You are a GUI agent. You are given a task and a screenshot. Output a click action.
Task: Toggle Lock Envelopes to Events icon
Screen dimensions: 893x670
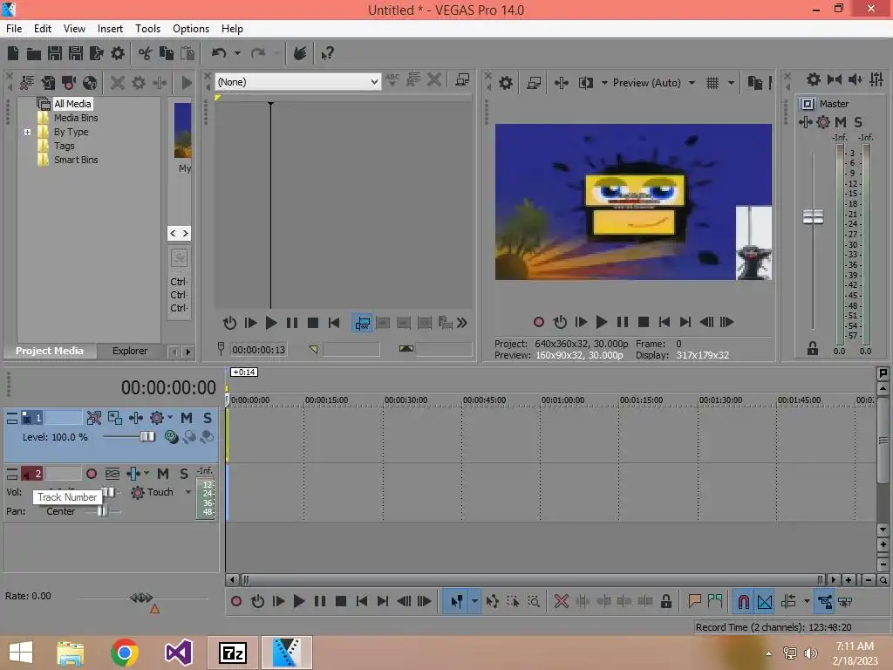(824, 601)
